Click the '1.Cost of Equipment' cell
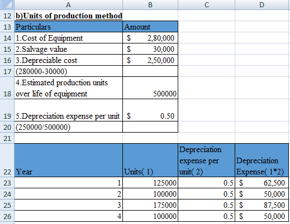The height and width of the screenshot is (224, 290). tap(69, 38)
